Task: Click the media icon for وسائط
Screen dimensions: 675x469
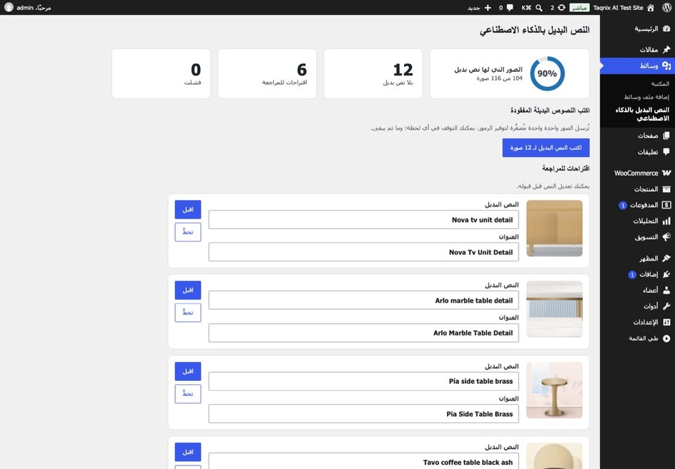Action: (667, 65)
